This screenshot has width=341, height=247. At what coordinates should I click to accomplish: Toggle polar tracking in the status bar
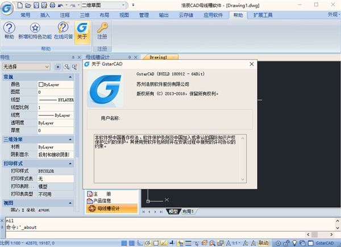click(148, 243)
